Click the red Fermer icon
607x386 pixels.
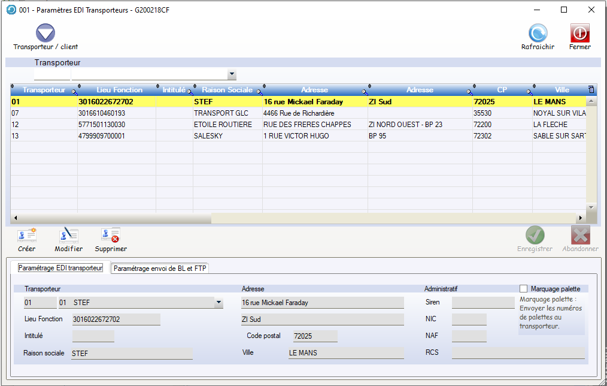point(579,33)
